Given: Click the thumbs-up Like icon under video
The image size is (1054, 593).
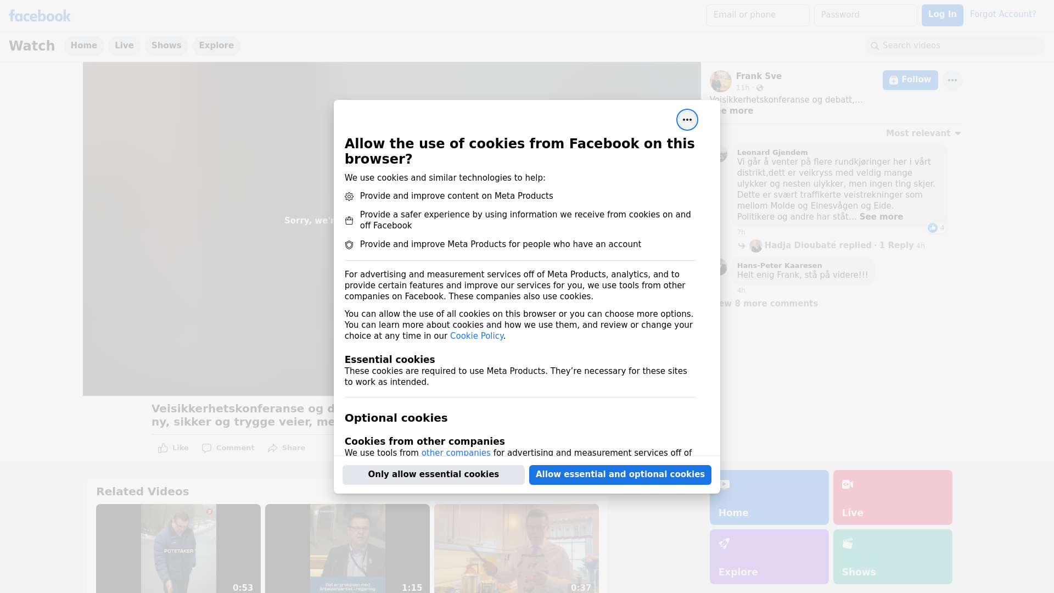Looking at the screenshot, I should click(x=163, y=448).
